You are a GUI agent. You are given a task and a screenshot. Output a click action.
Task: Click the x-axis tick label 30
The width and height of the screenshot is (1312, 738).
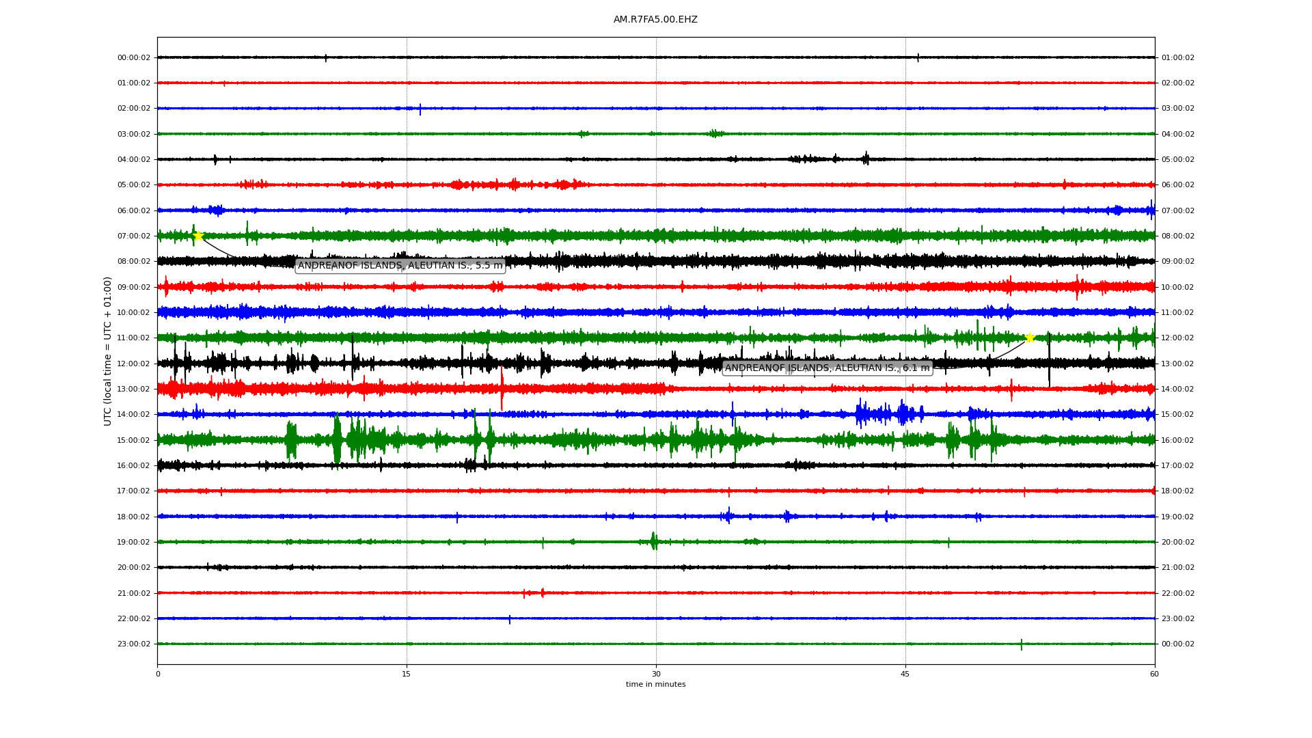pos(656,674)
